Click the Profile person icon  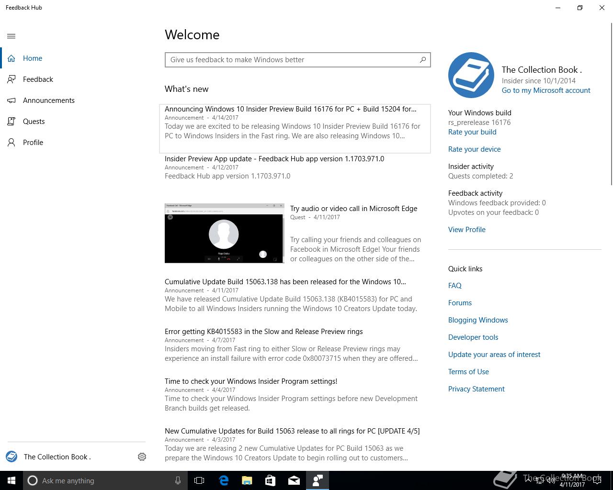tap(11, 143)
